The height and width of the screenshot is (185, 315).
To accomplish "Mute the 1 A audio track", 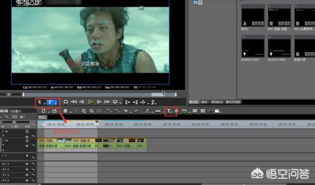I will tap(27, 164).
